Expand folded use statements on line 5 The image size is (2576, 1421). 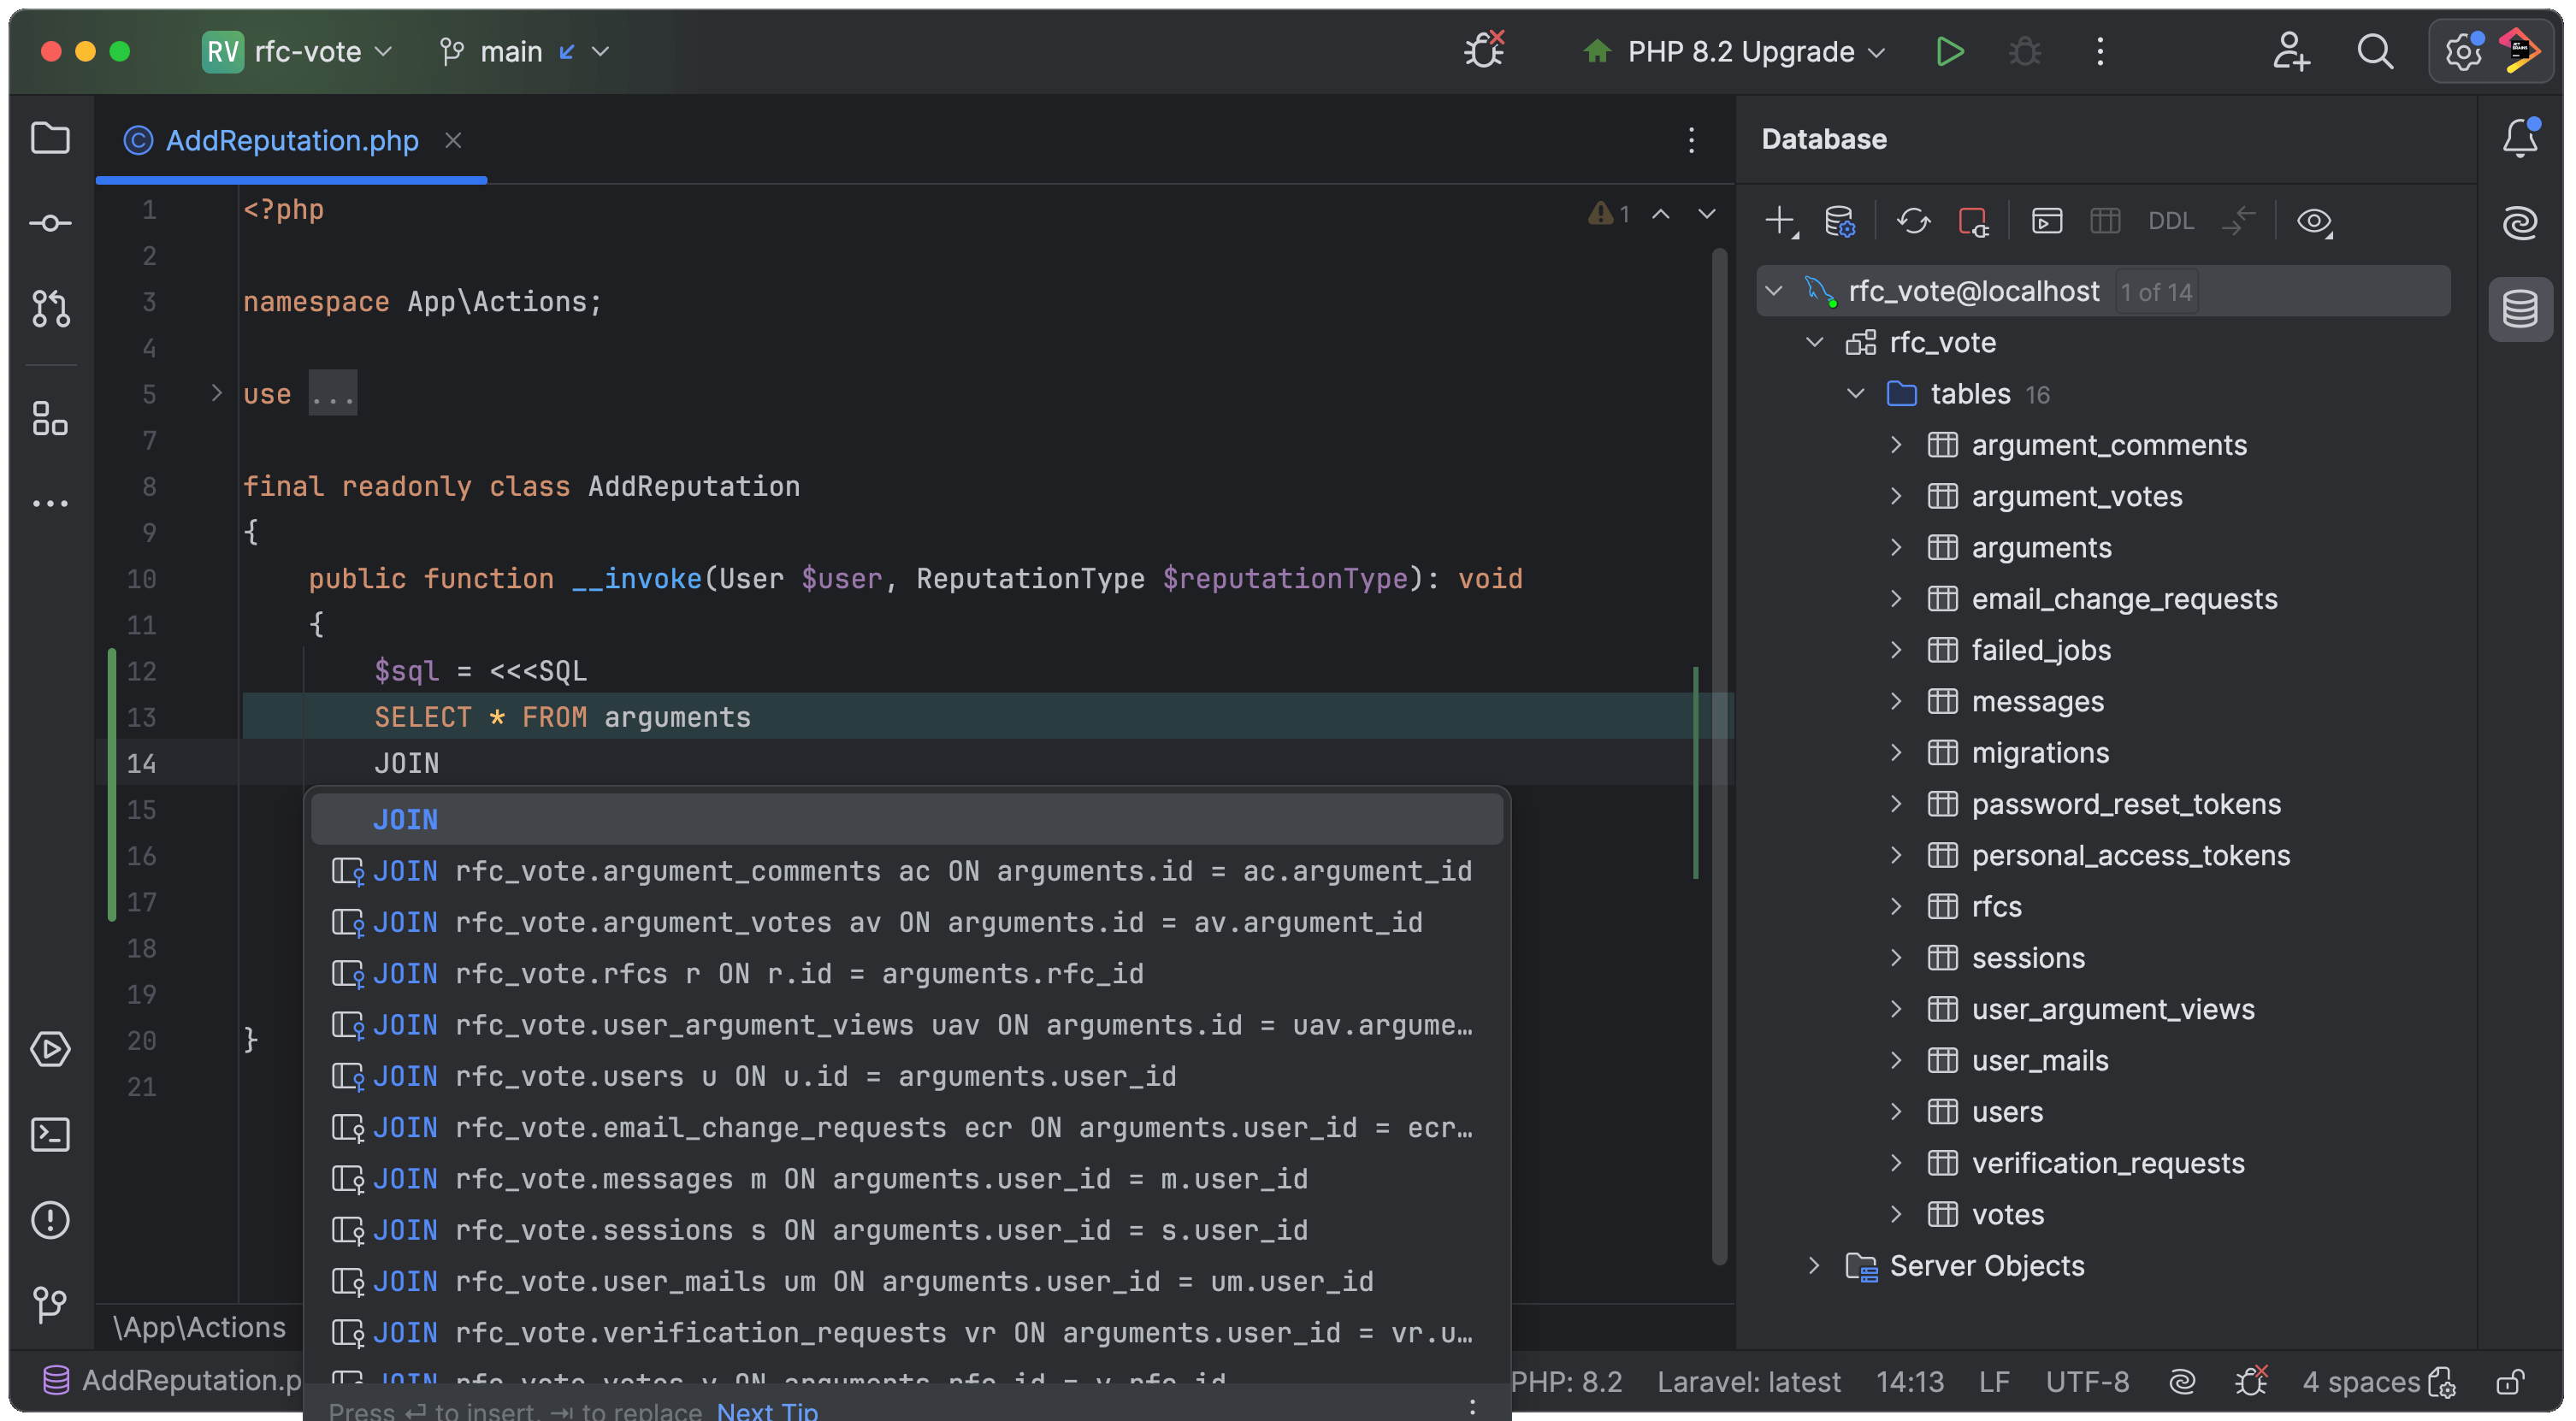pos(216,393)
